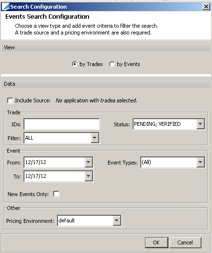The height and width of the screenshot is (253, 212).
Task: Click the OK button
Action: click(x=156, y=242)
